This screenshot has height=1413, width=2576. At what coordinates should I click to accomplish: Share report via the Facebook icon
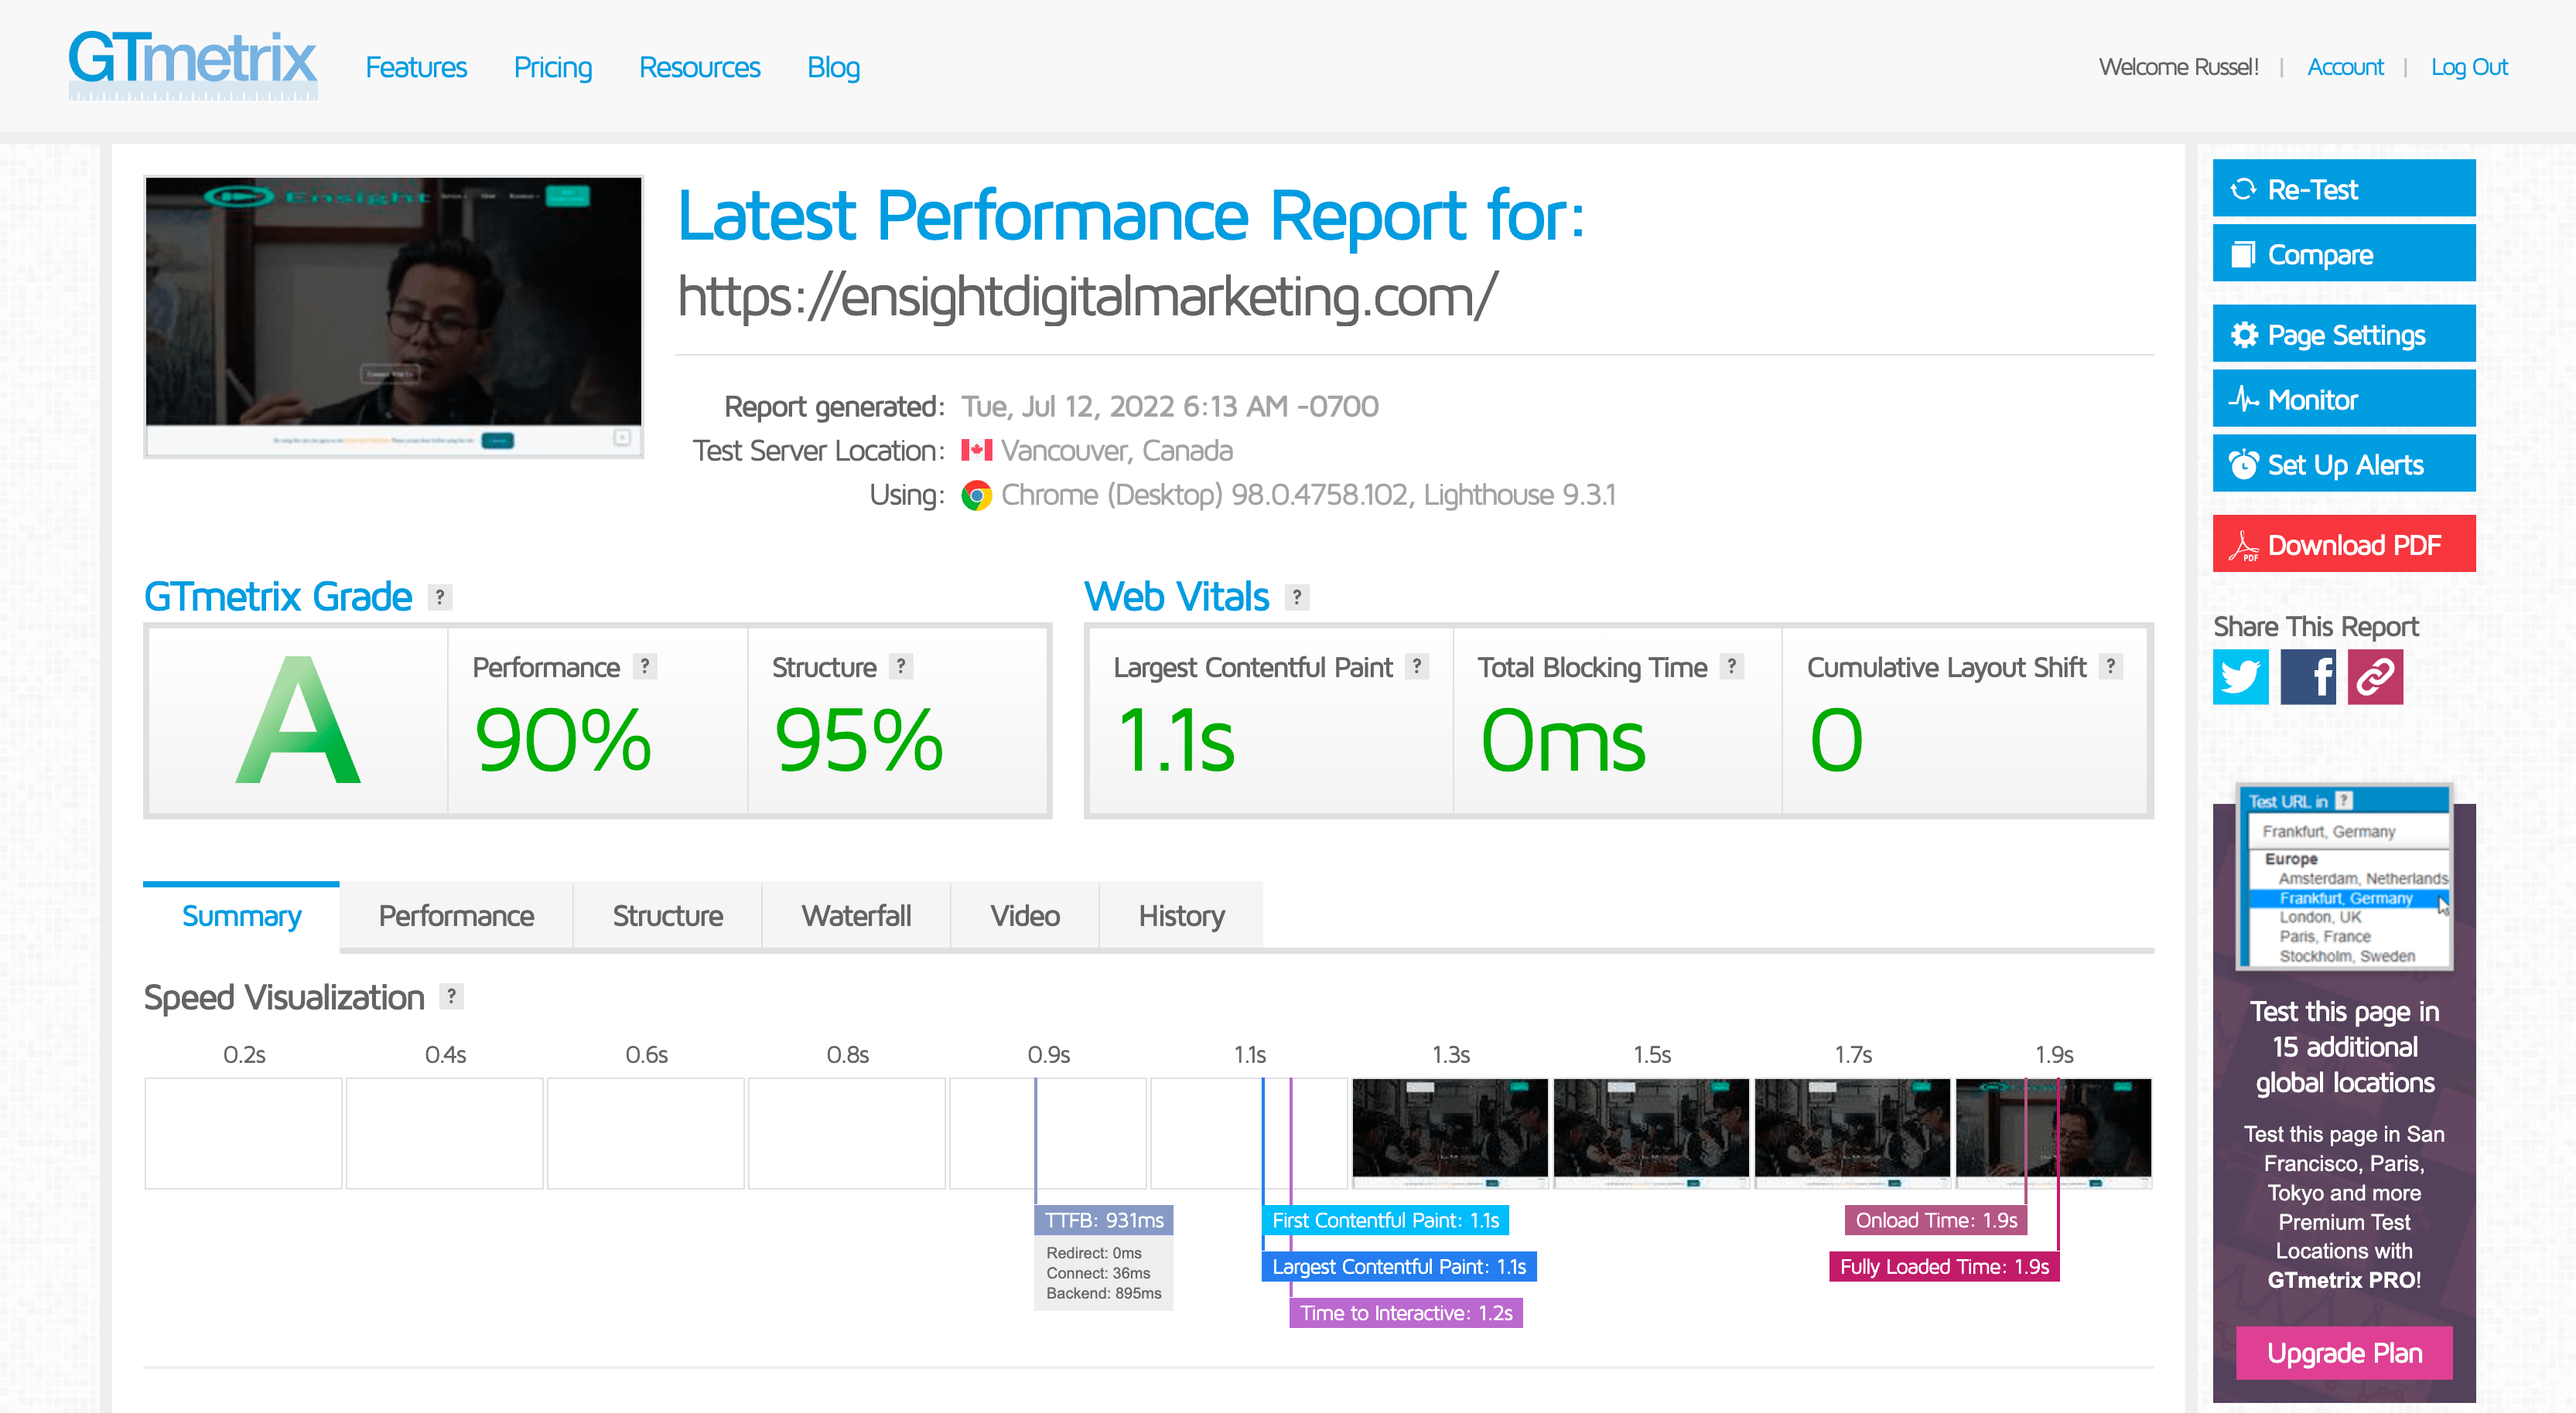pos(2308,678)
